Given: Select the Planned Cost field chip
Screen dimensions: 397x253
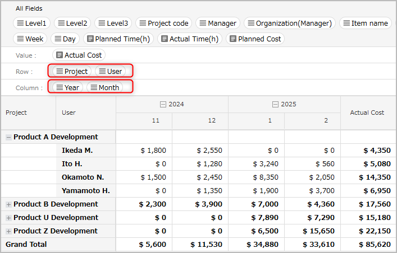Looking at the screenshot, I should (x=255, y=39).
